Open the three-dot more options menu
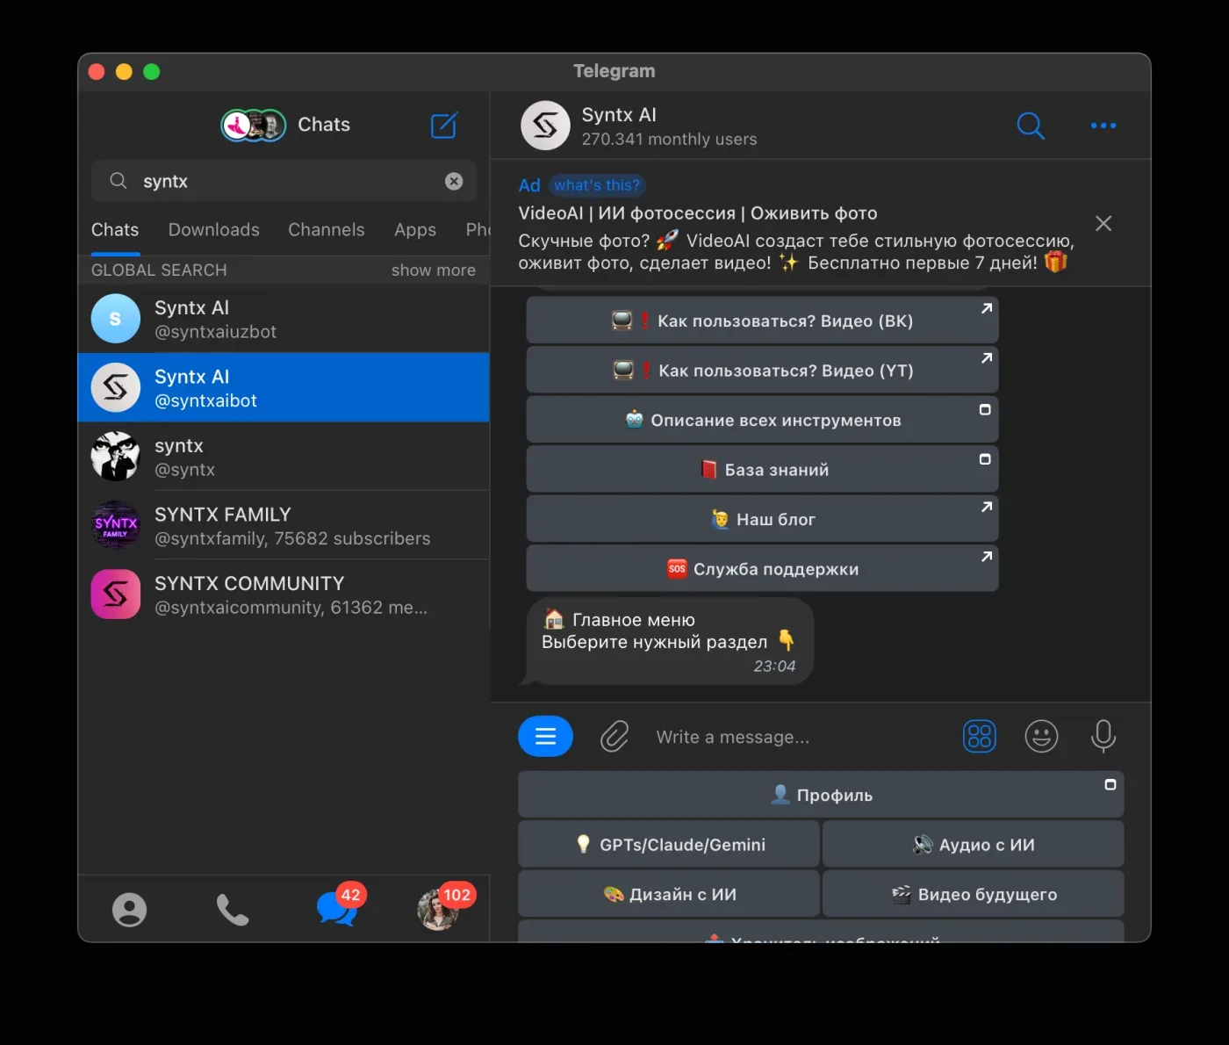This screenshot has width=1229, height=1045. coord(1103,126)
